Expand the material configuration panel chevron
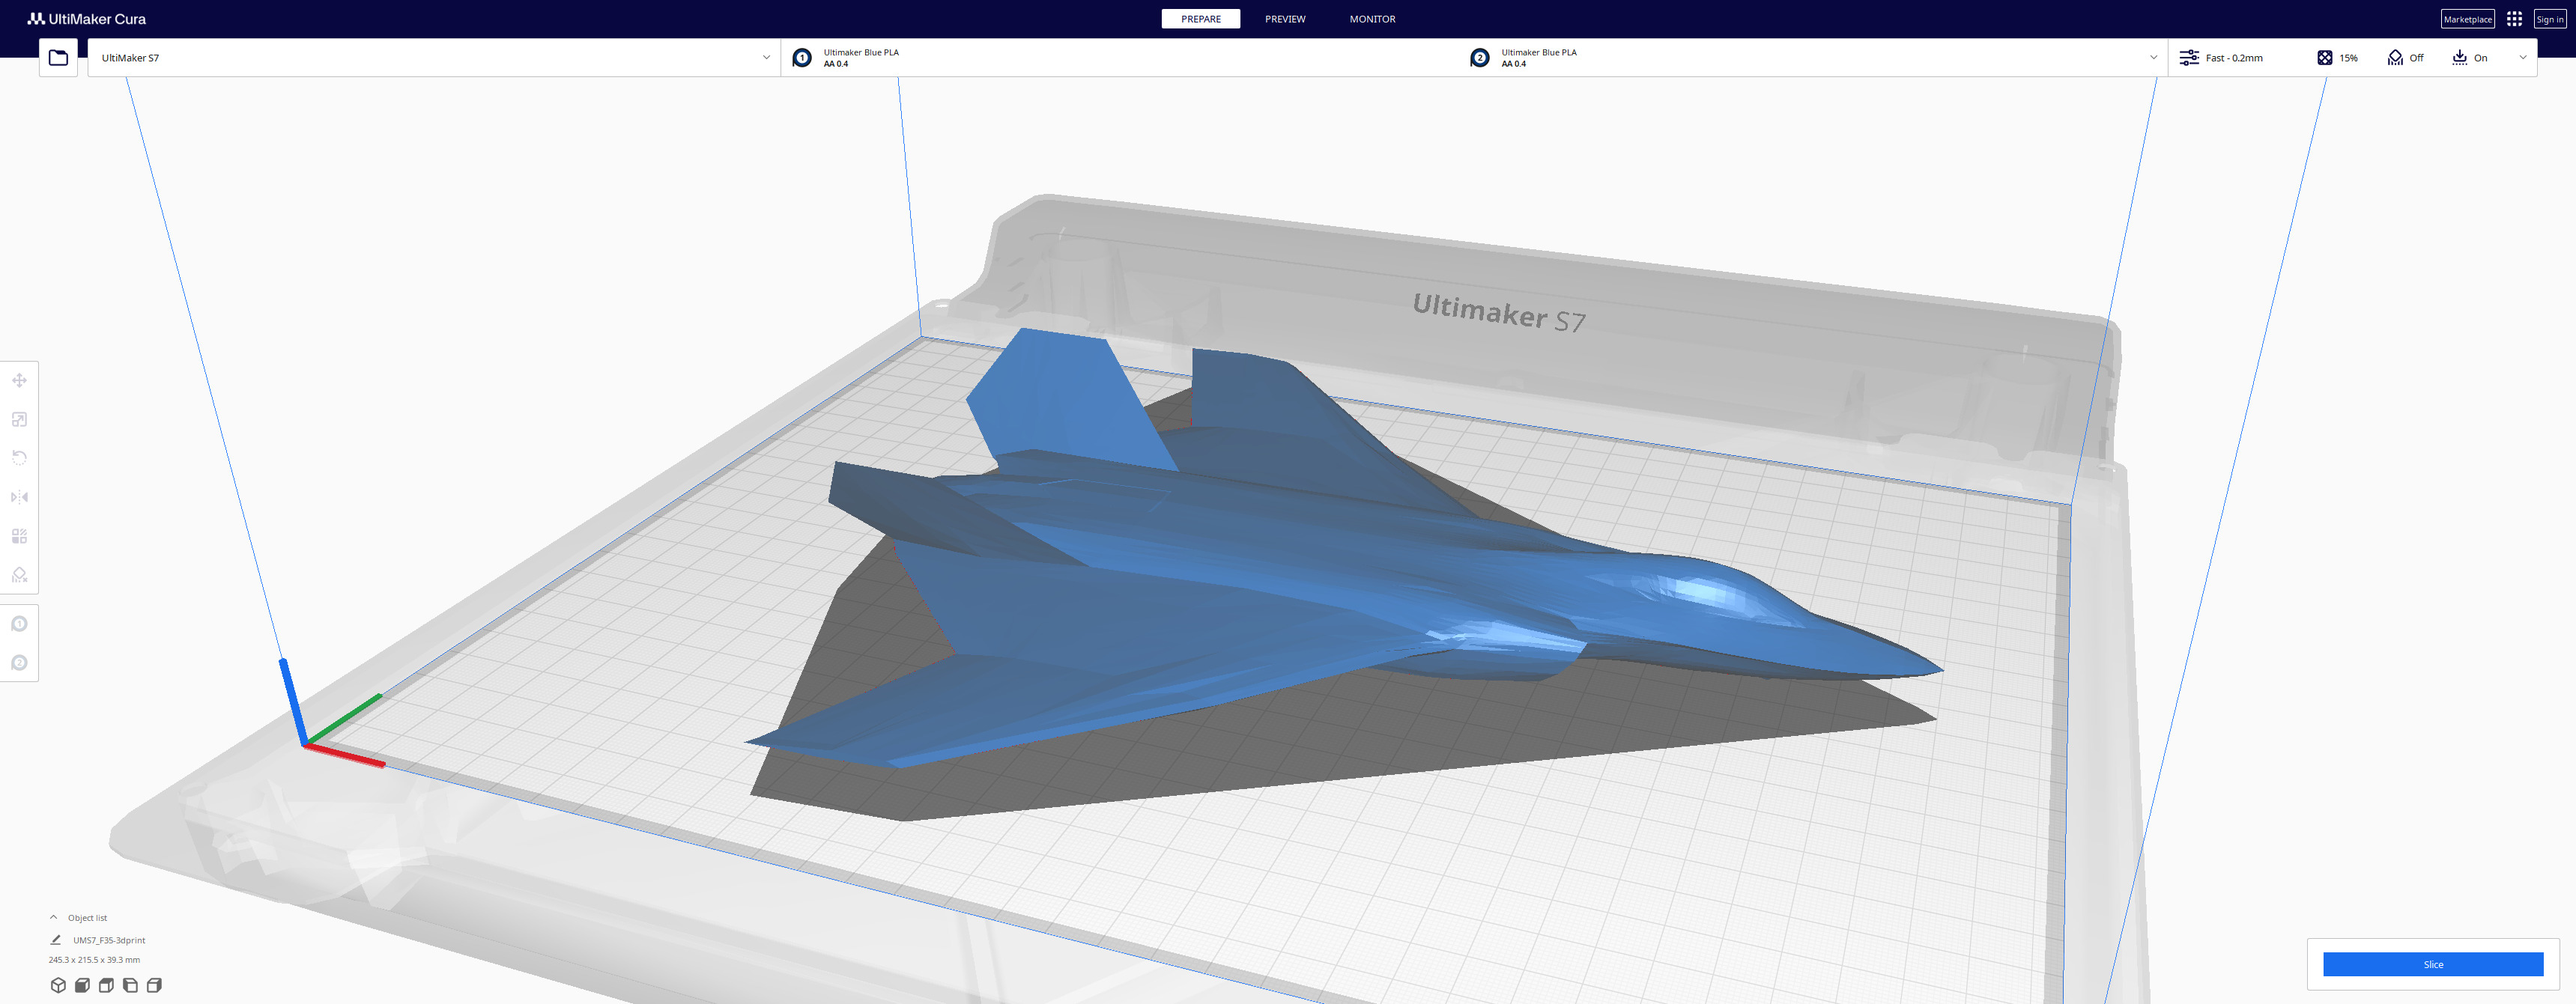 pyautogui.click(x=2153, y=58)
